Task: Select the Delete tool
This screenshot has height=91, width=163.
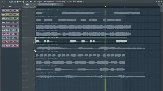Action: tap(15, 2)
